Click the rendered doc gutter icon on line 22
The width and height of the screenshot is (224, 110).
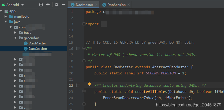click(x=78, y=85)
